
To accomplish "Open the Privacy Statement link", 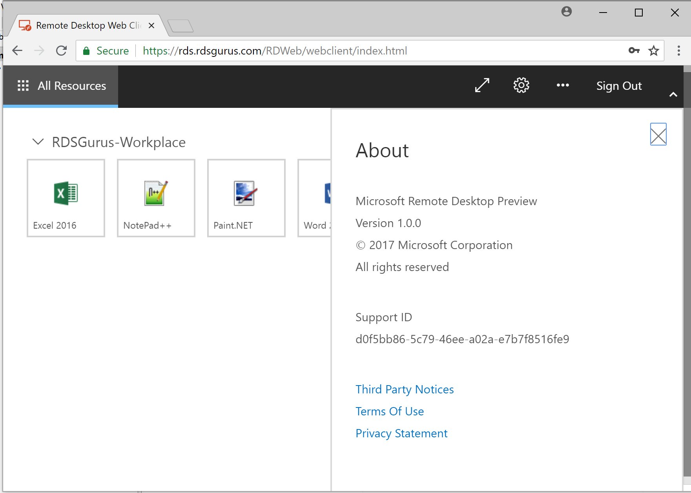I will (401, 433).
